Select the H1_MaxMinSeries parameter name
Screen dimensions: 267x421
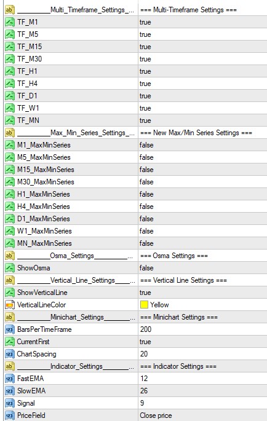tap(44, 194)
